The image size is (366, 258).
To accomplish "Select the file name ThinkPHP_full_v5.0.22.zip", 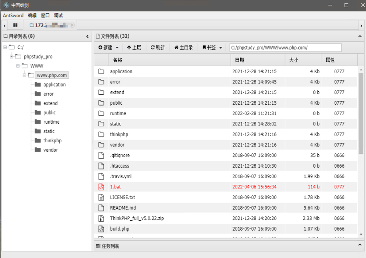I will (137, 218).
